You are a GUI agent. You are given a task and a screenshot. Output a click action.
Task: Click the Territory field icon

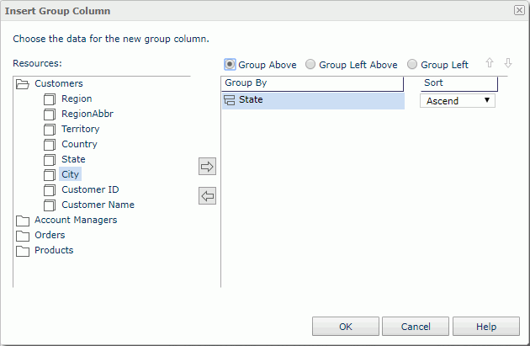(x=50, y=130)
